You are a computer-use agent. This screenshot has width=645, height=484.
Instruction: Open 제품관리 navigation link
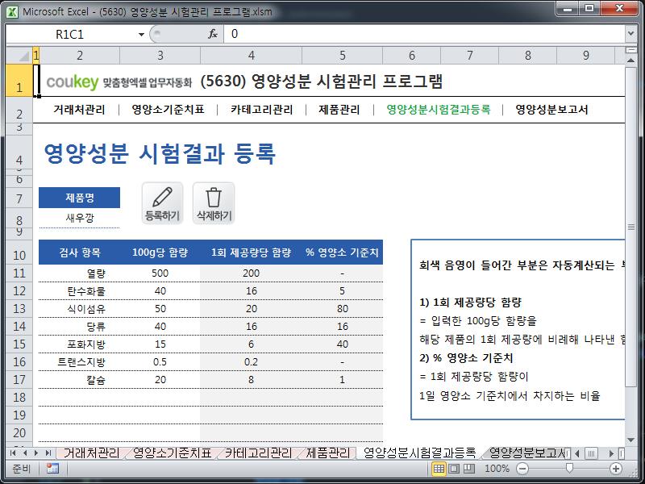[339, 110]
